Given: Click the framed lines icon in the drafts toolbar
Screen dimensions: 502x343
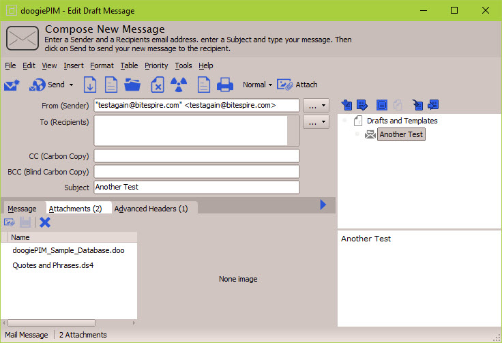Looking at the screenshot, I should coord(382,104).
